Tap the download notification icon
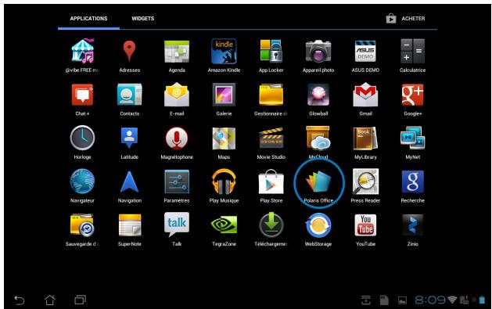Screen dimensions: 492x309 tap(366, 300)
